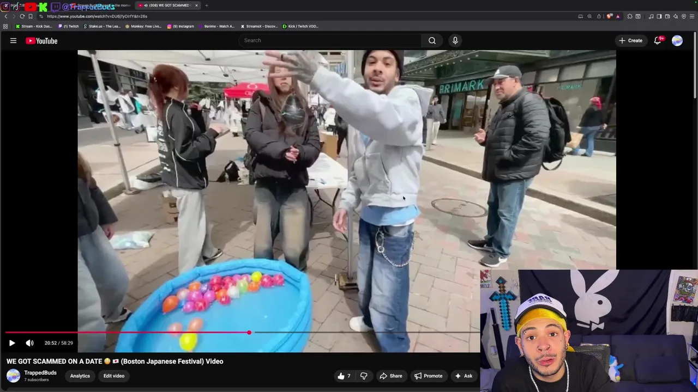Click the video title text
The height and width of the screenshot is (392, 698).
(x=115, y=361)
